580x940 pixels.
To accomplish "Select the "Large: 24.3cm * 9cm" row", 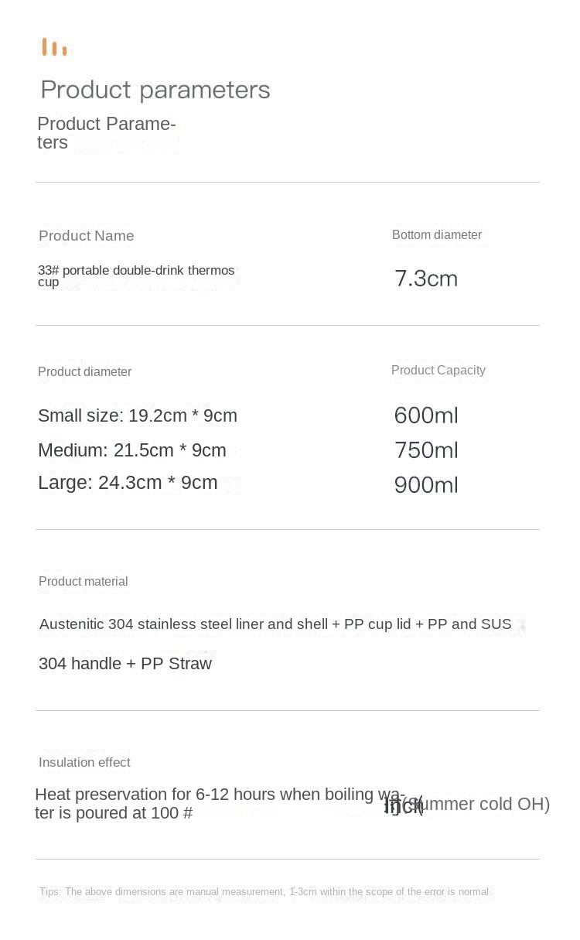I will (128, 483).
